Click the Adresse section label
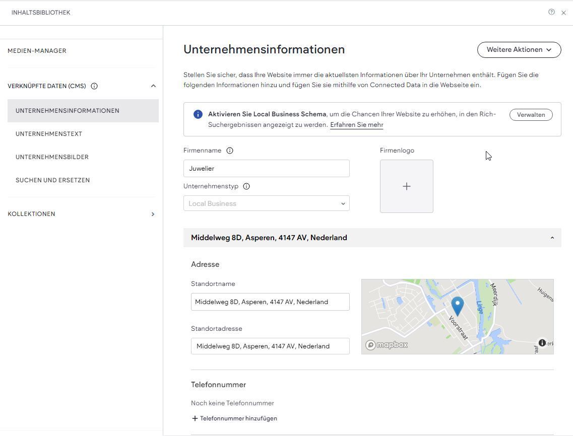573x436 pixels. coord(205,264)
